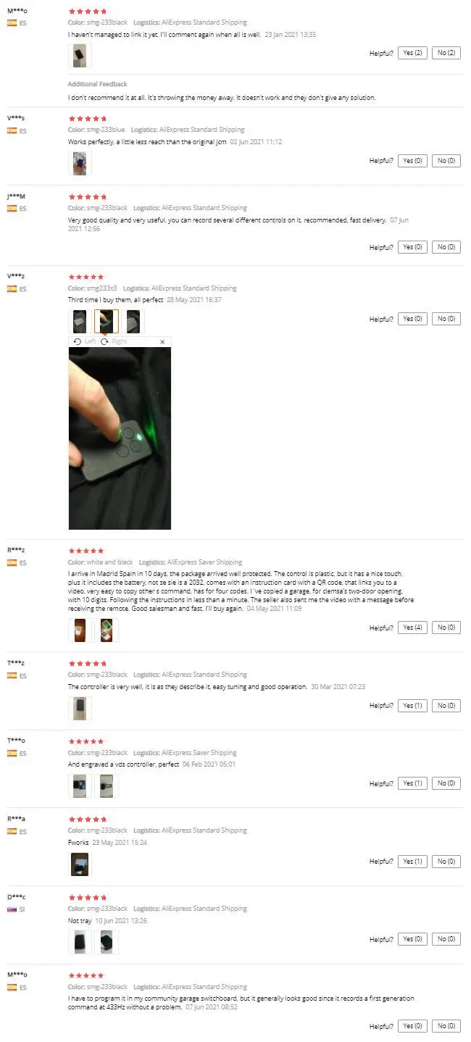Click Spain flag icon beside T***o's review
Viewport: 471px width, 1042px height.
[x=12, y=753]
